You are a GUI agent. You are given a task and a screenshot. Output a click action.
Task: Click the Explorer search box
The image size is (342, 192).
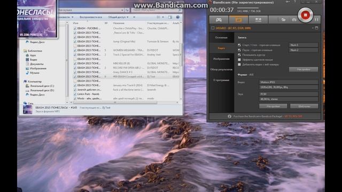point(157,10)
